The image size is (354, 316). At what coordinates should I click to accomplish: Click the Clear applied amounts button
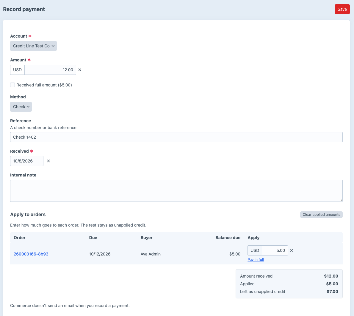[321, 214]
